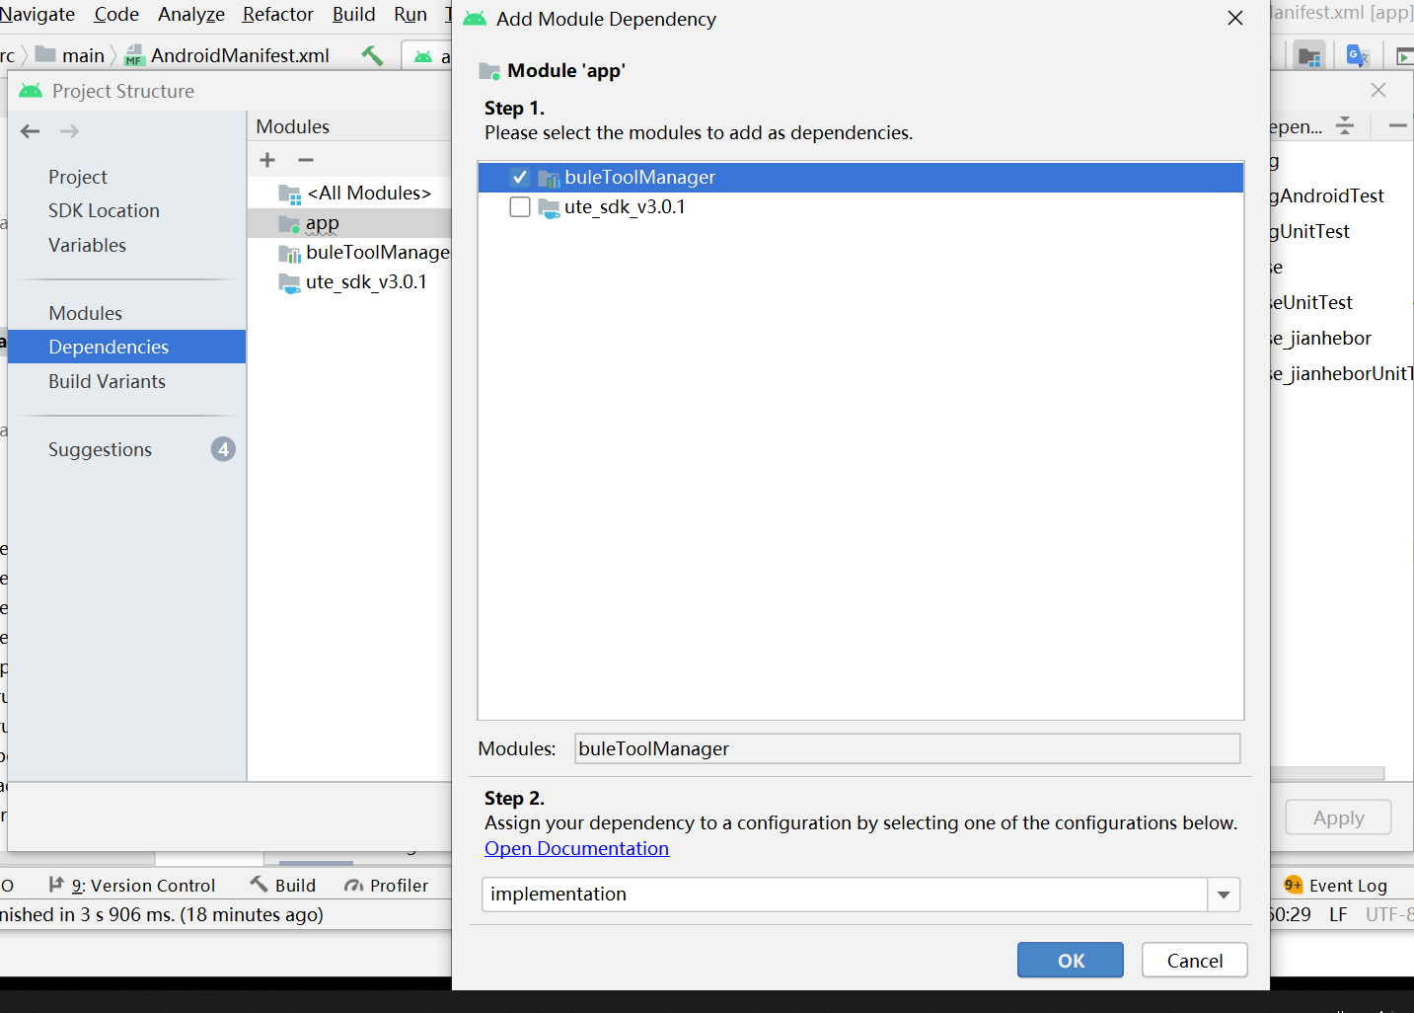This screenshot has height=1013, width=1414.
Task: Click the green hammer Make Project icon
Action: (372, 55)
